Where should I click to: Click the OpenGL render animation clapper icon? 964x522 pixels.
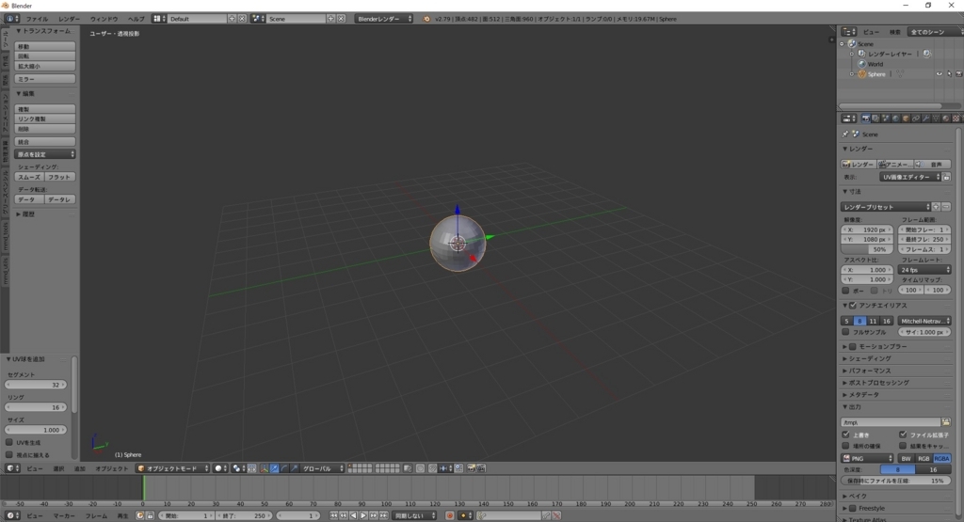(x=481, y=468)
